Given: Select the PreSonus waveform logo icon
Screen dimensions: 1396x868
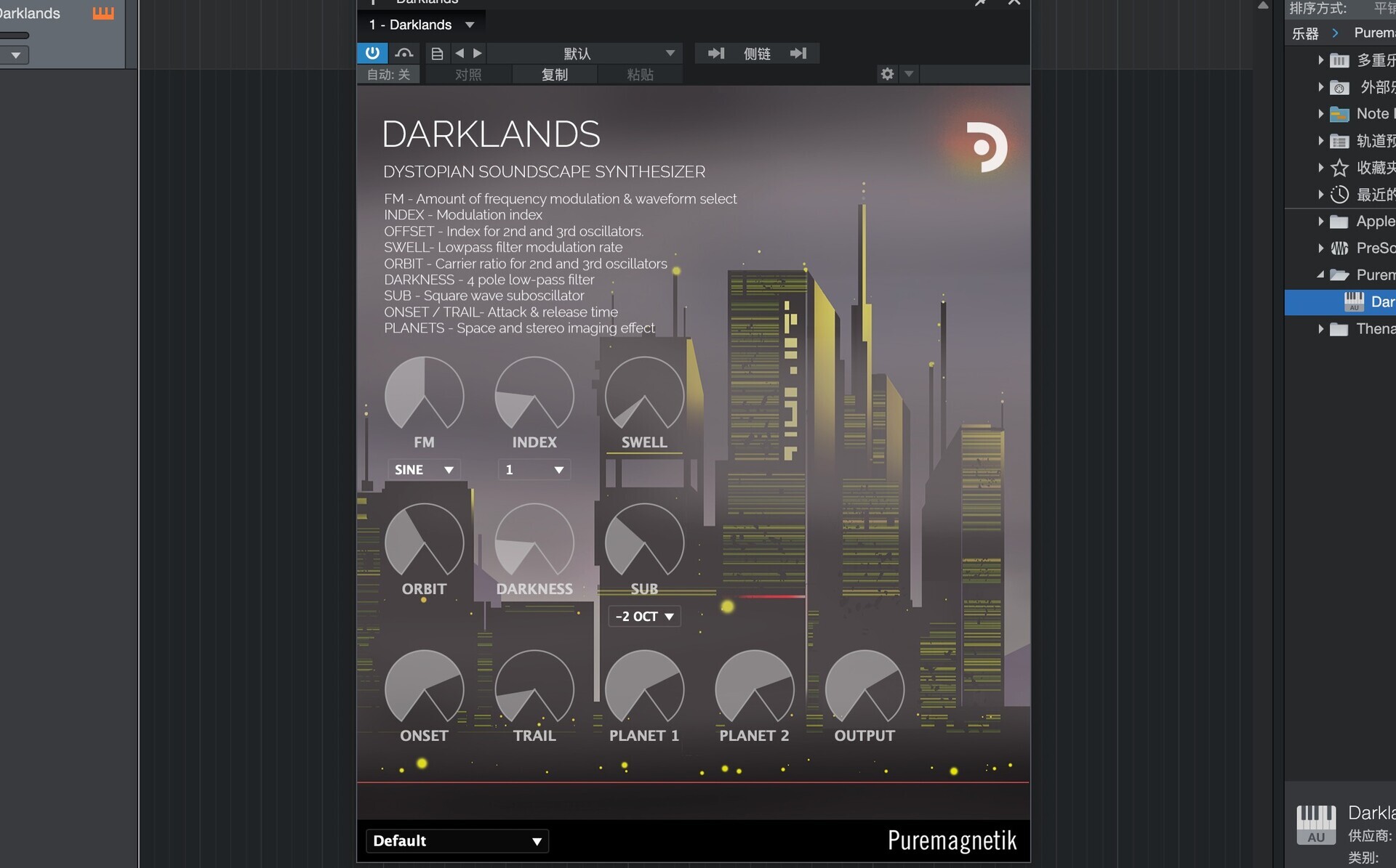Looking at the screenshot, I should coord(1339,248).
